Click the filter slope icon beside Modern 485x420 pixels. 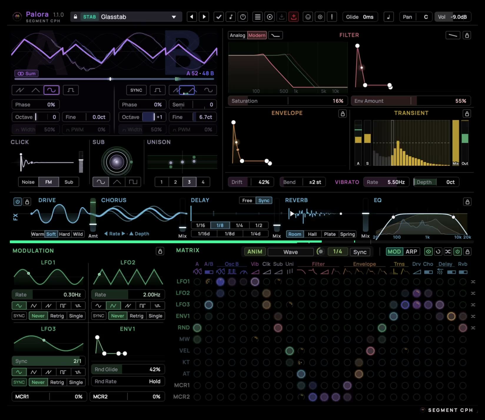coord(275,35)
